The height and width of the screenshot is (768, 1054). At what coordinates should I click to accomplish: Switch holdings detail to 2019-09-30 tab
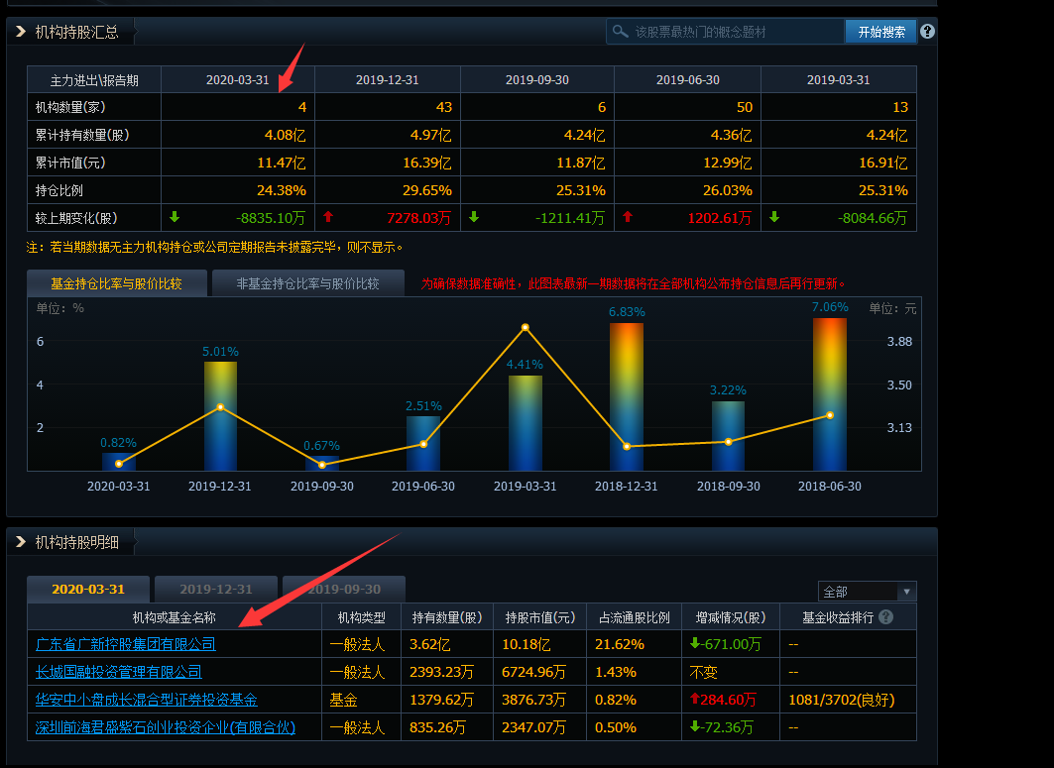pyautogui.click(x=344, y=589)
